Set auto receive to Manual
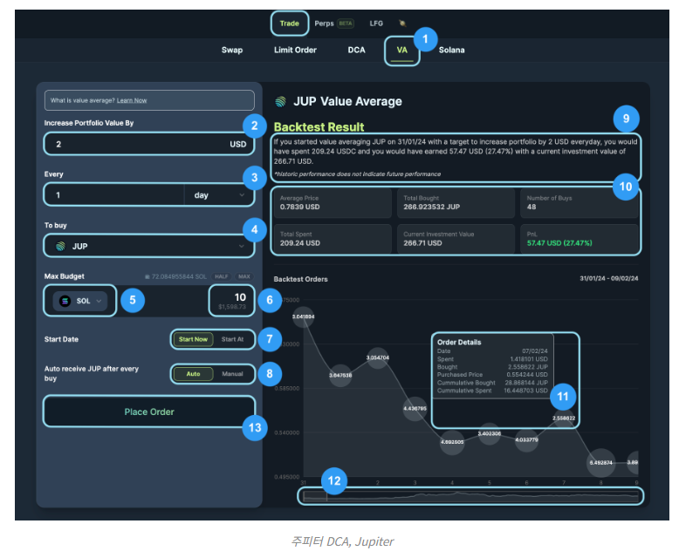Viewport: 679px width, 551px height. [232, 373]
